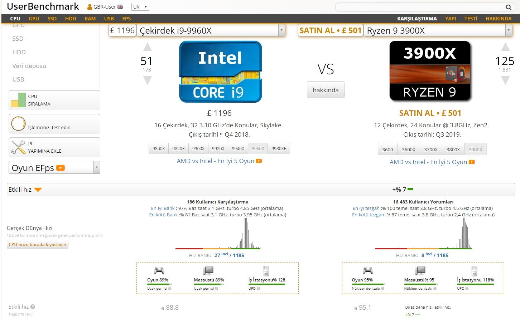Open the Çekirdek i9-9960X CPU selector dropdown
This screenshot has width=520, height=319.
(211, 31)
